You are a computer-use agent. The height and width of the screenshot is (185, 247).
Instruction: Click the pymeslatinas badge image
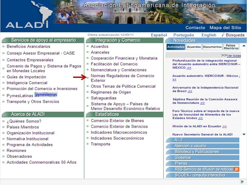(46, 95)
